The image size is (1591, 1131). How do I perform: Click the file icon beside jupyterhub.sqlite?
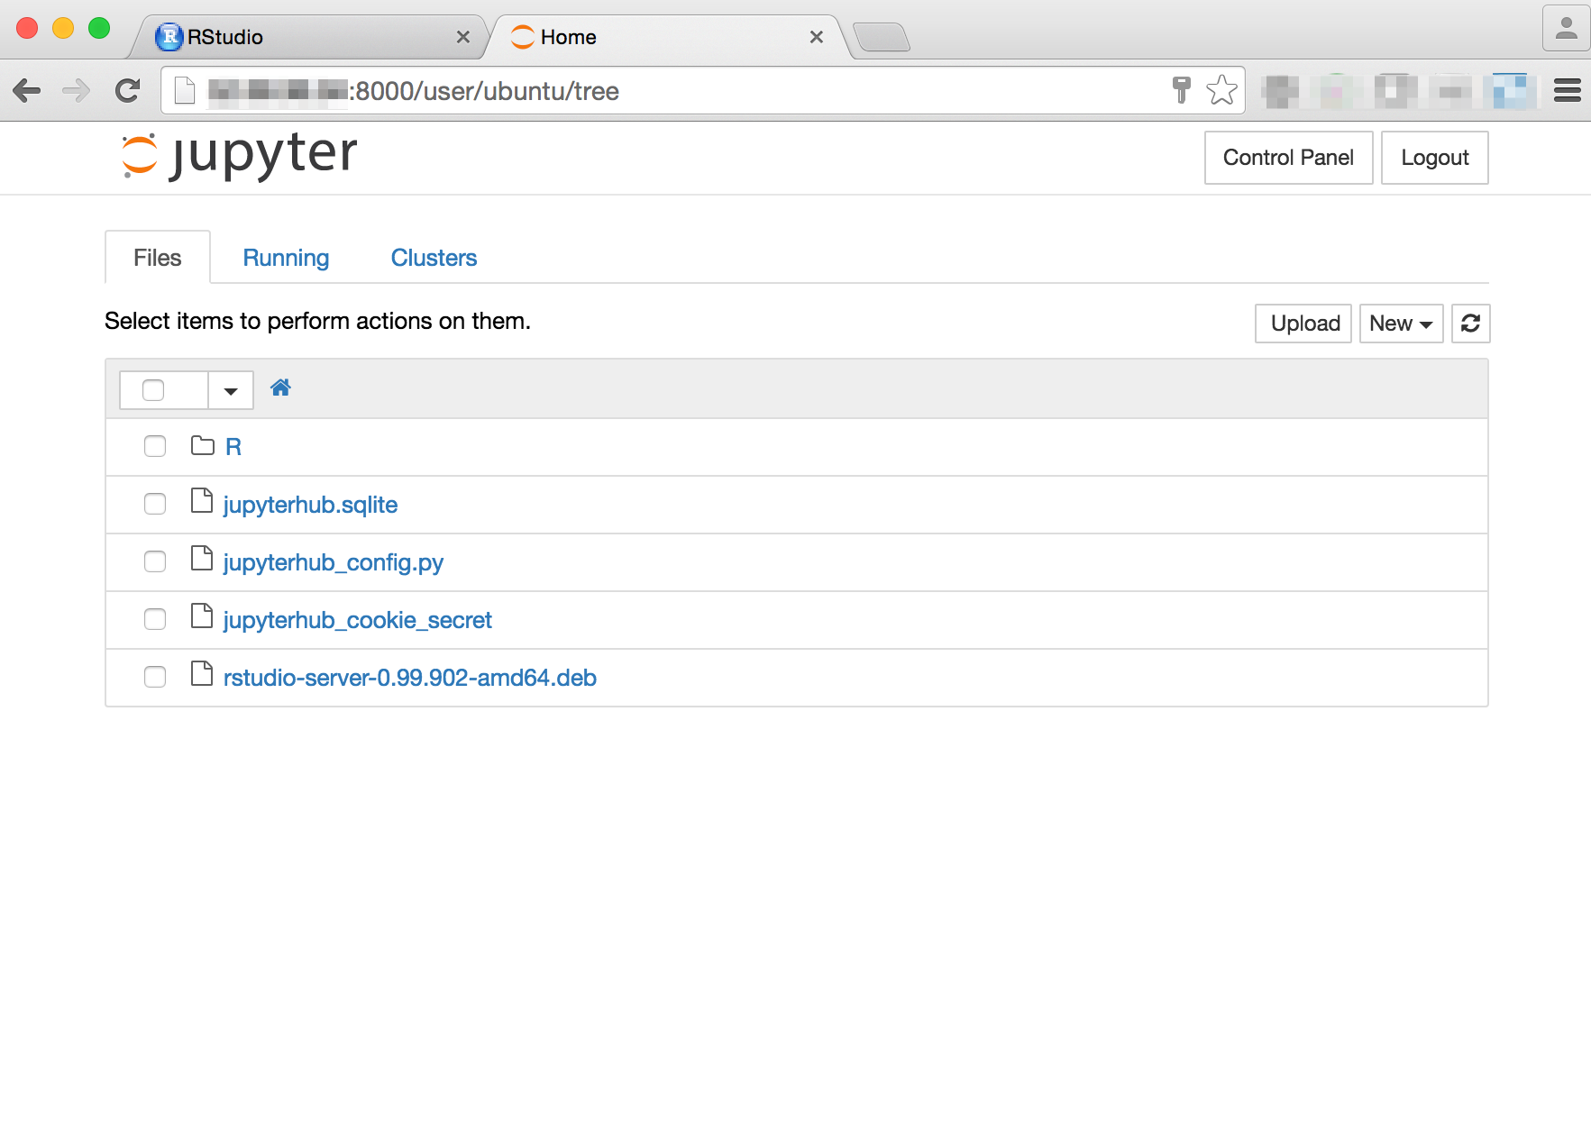click(x=201, y=503)
